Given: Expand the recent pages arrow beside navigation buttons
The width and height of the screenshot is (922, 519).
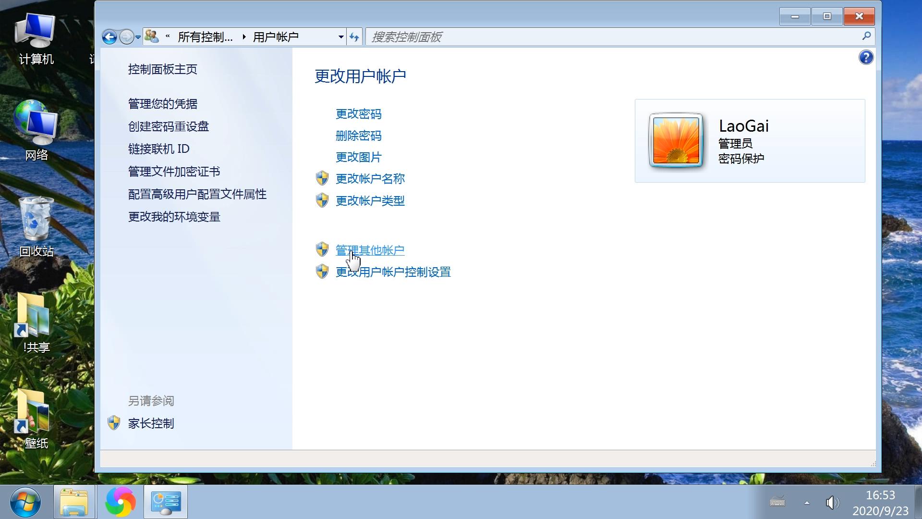Looking at the screenshot, I should tap(138, 37).
